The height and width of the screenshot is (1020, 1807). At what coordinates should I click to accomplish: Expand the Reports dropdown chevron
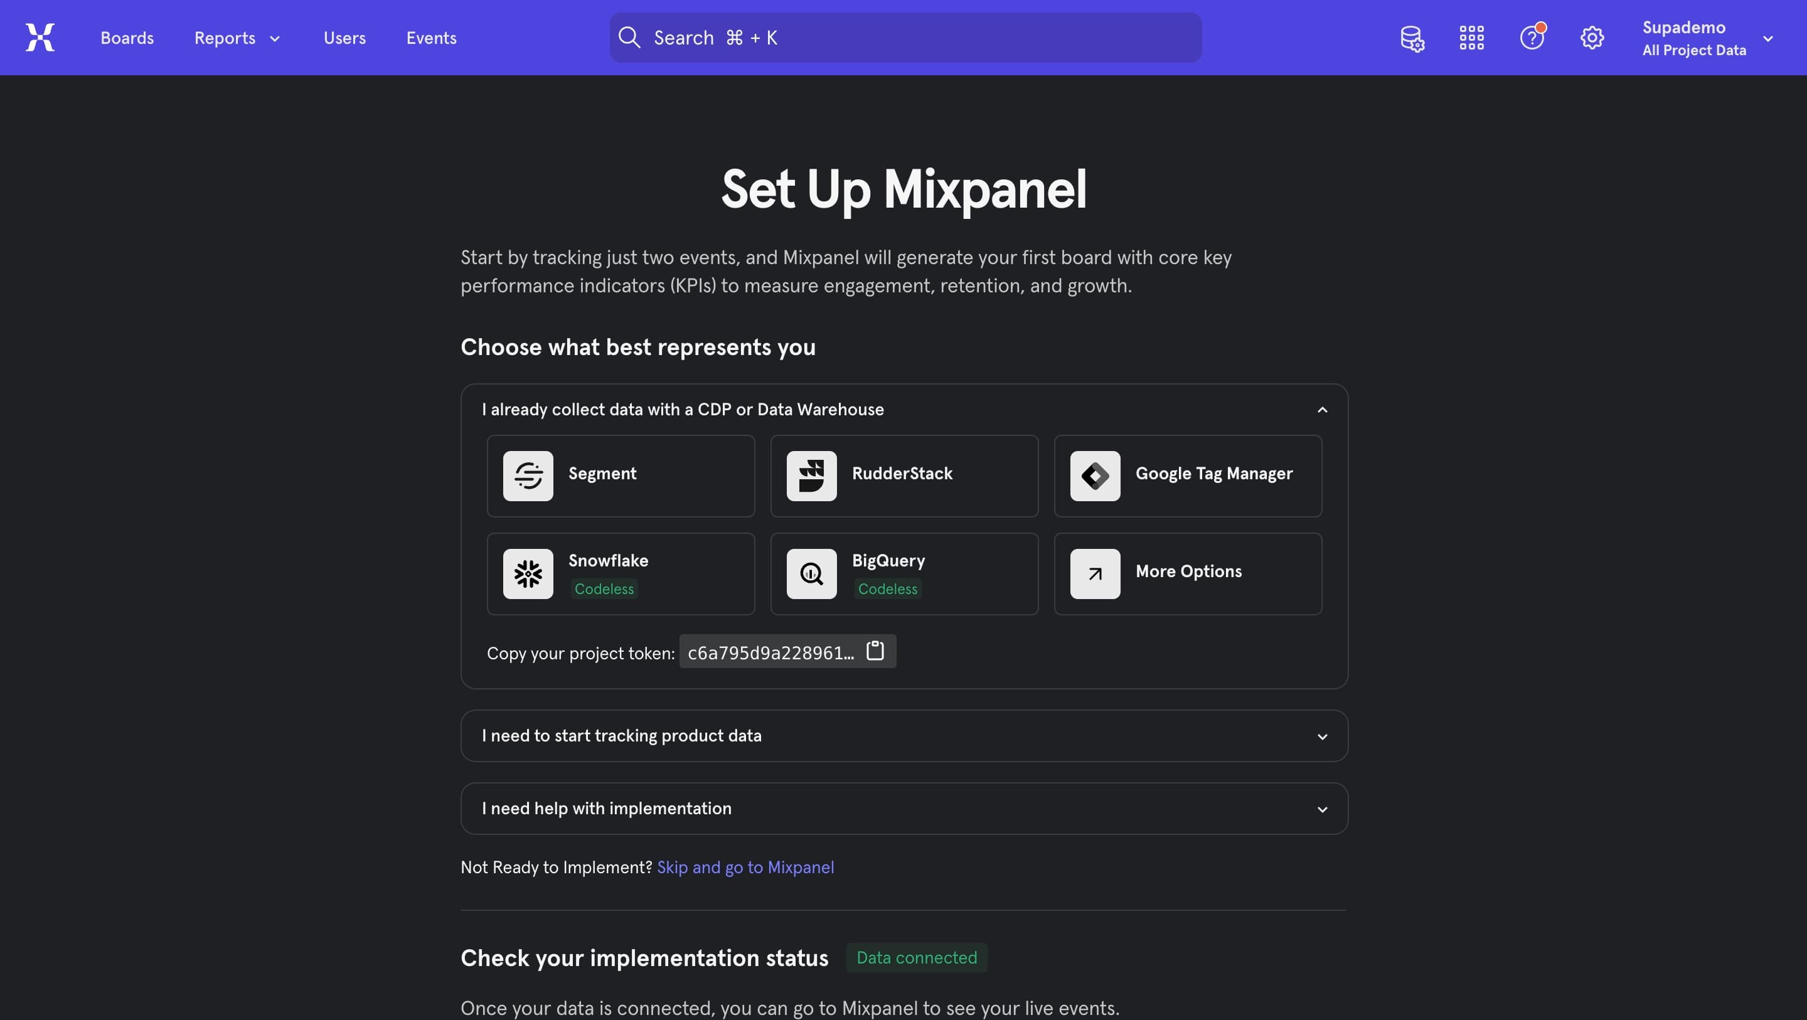(275, 39)
